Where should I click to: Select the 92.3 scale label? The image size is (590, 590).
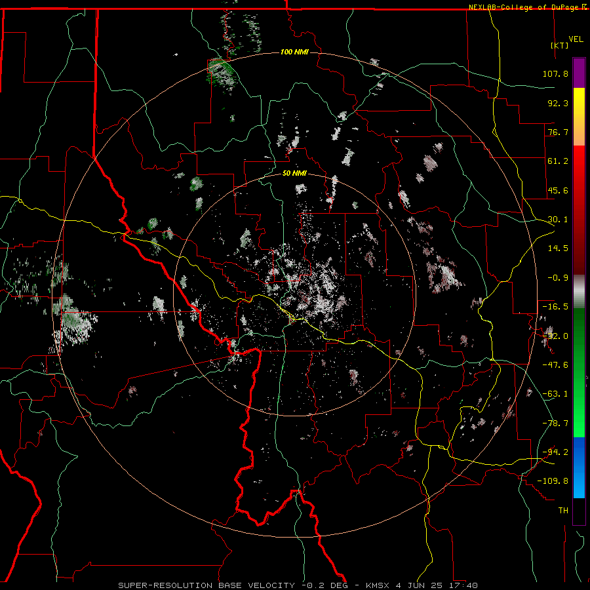(558, 103)
